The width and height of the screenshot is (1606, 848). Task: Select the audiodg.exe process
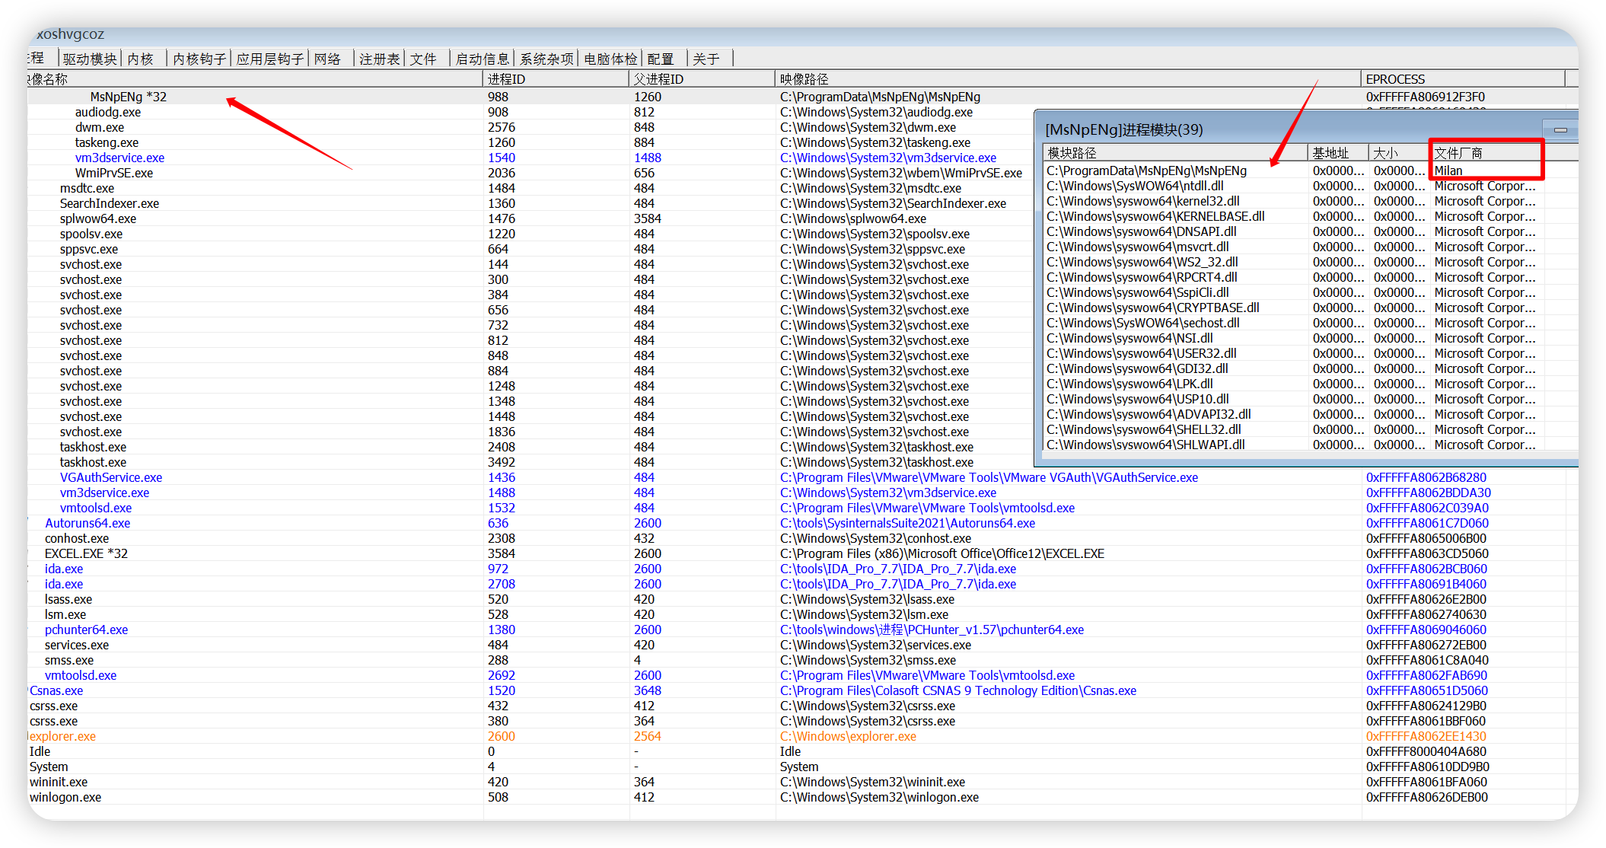pyautogui.click(x=107, y=112)
